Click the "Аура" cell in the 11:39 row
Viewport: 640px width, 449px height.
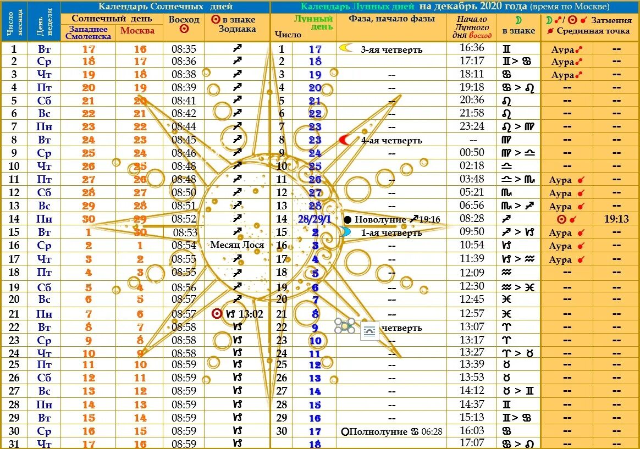[566, 259]
